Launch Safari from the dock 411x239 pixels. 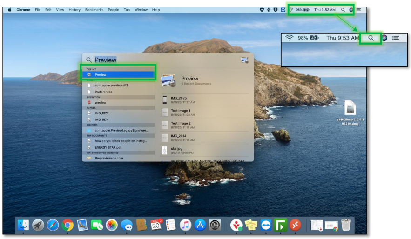(x=53, y=226)
